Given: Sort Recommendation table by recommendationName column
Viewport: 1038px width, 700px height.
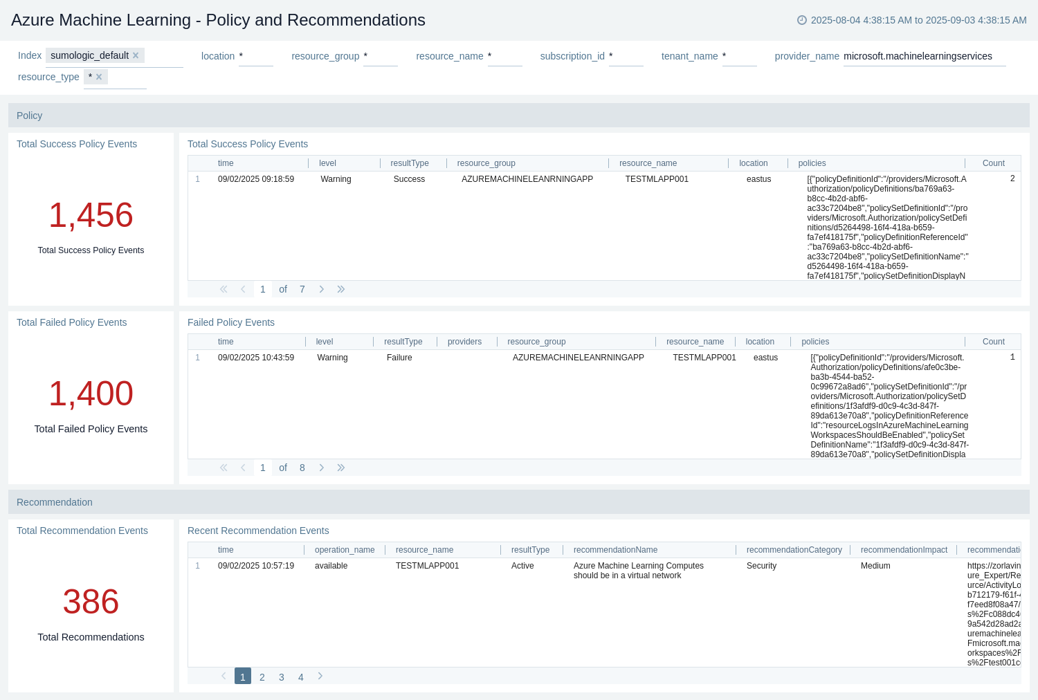Looking at the screenshot, I should pos(615,550).
